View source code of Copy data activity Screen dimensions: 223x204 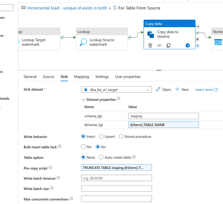pos(159,46)
